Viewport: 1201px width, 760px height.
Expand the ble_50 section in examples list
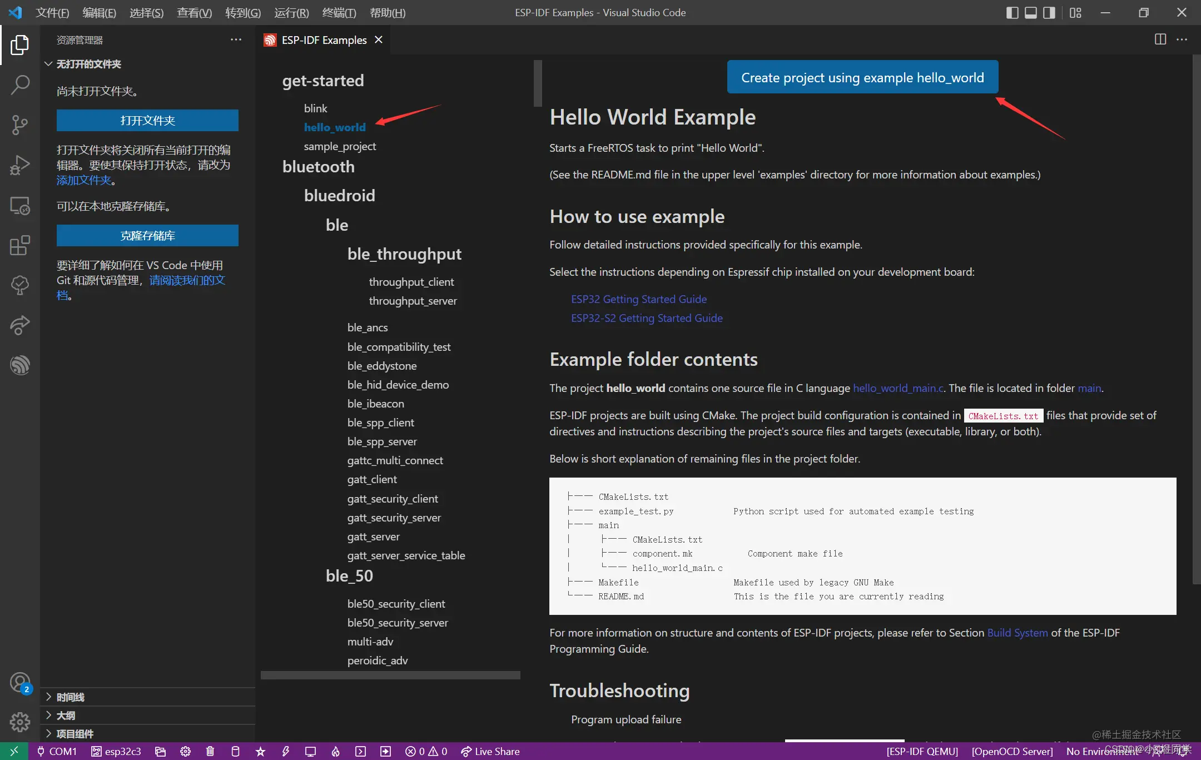(349, 575)
